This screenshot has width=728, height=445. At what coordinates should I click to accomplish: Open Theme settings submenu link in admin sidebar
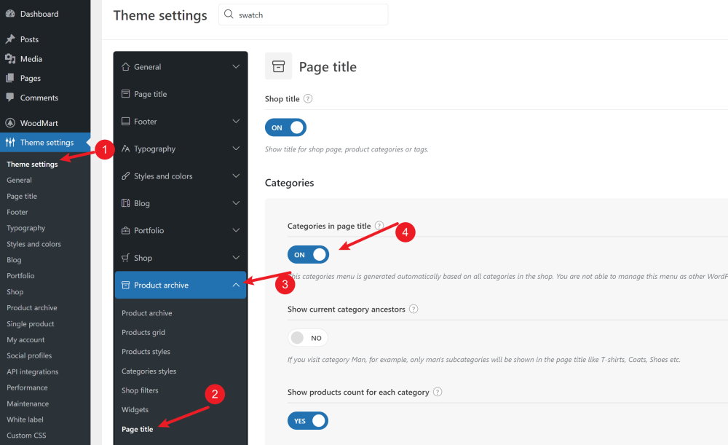point(32,164)
